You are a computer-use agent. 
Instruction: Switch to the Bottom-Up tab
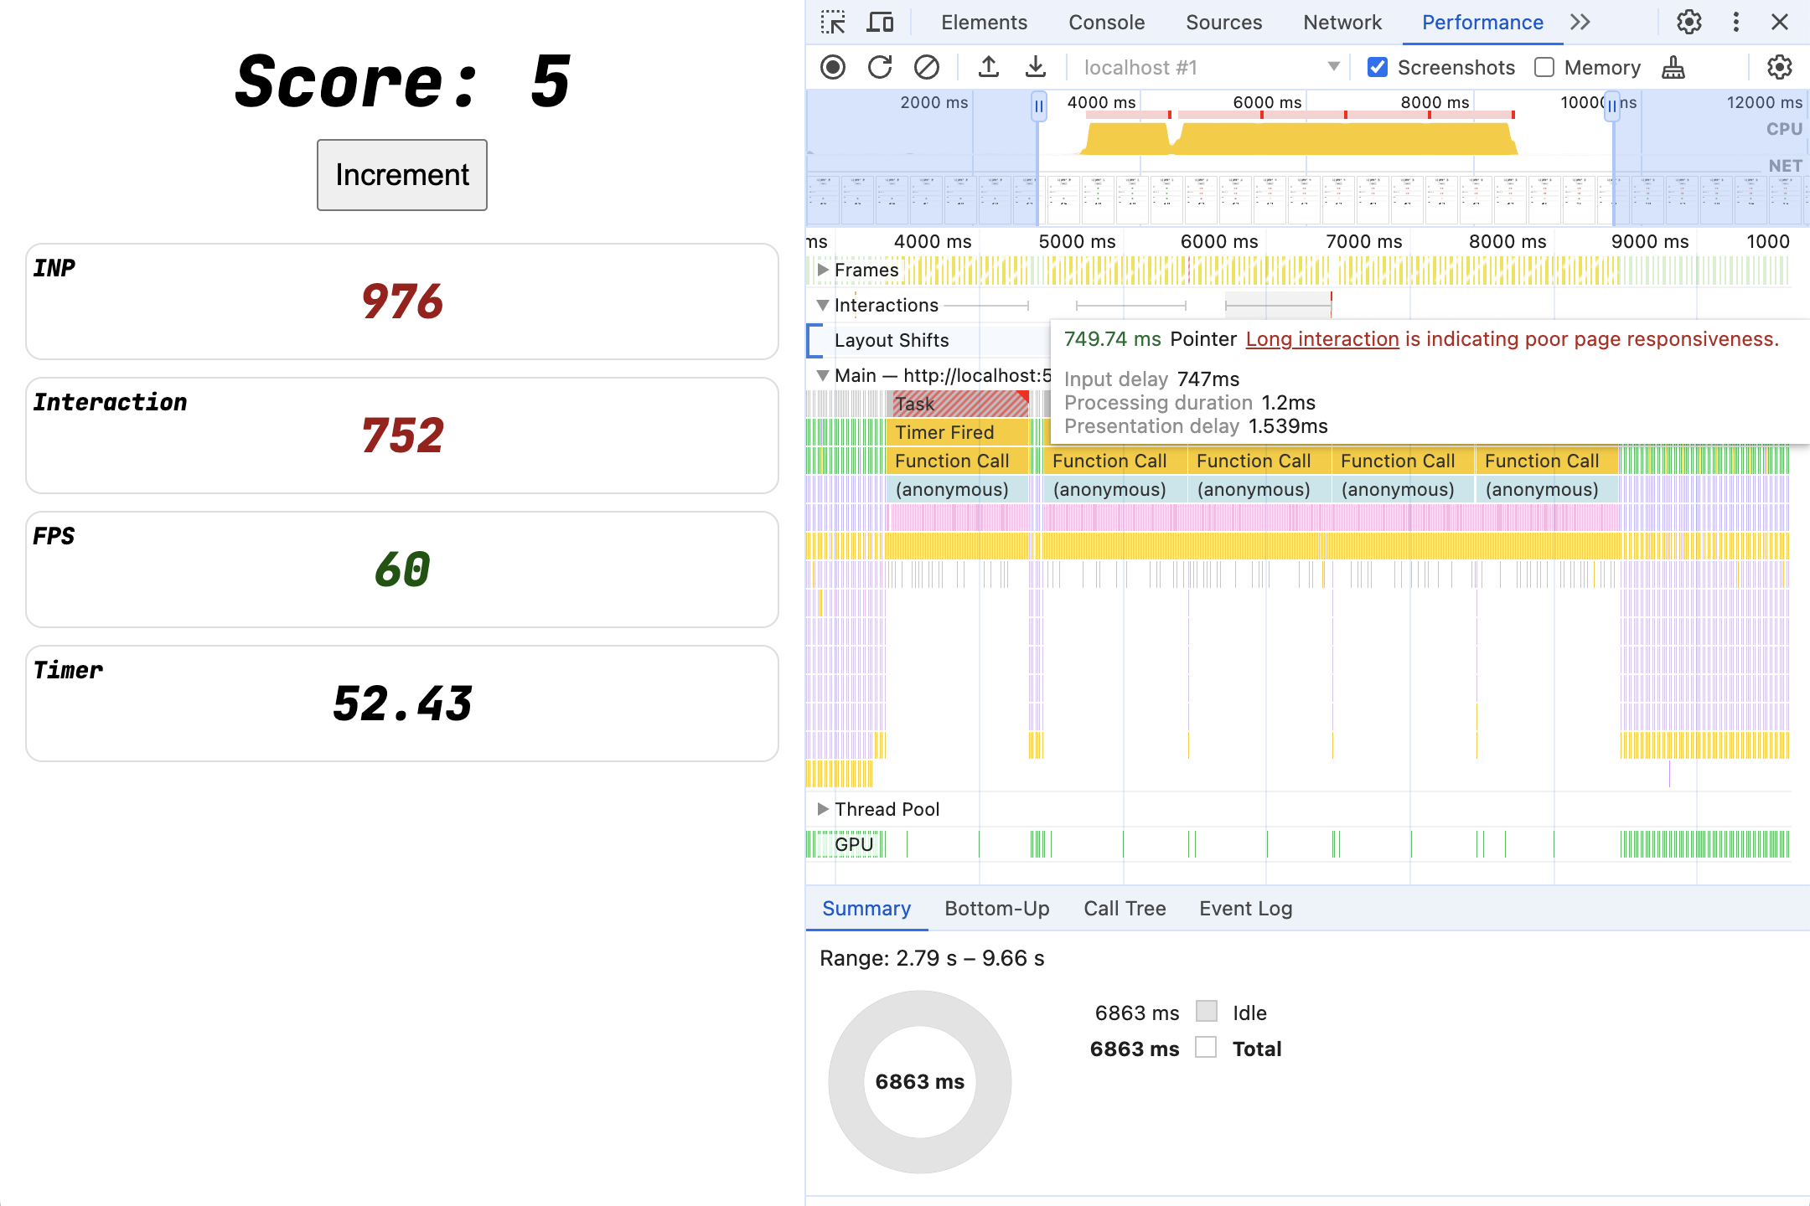pos(996,907)
